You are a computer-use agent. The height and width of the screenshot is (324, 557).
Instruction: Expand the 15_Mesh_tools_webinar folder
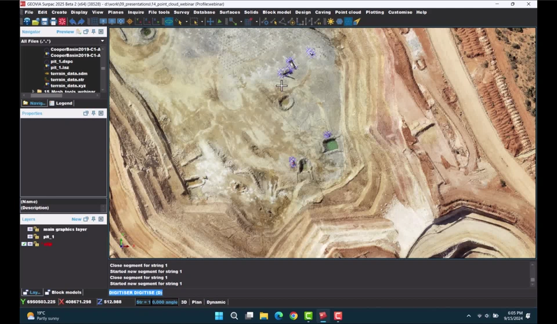(x=32, y=92)
